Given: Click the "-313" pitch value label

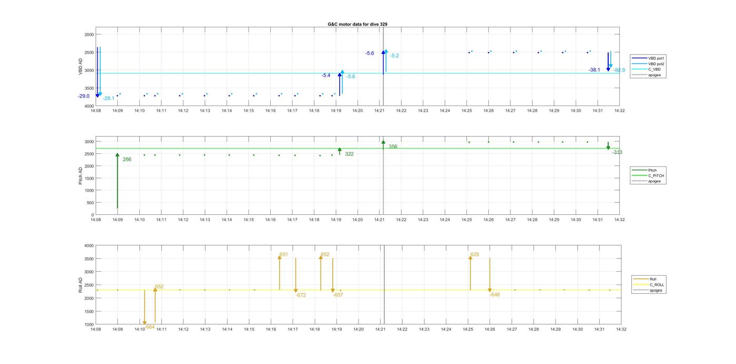Looking at the screenshot, I should pos(617,152).
